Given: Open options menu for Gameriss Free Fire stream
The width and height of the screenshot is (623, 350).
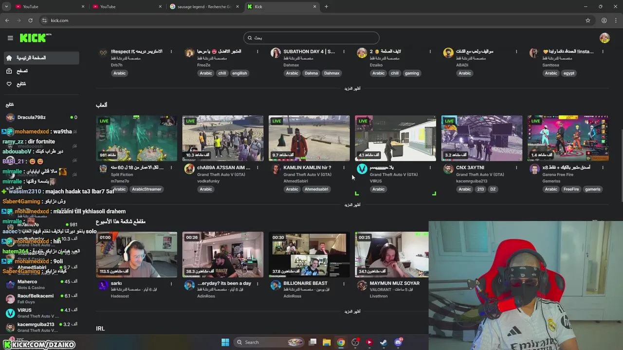Looking at the screenshot, I should (x=603, y=168).
